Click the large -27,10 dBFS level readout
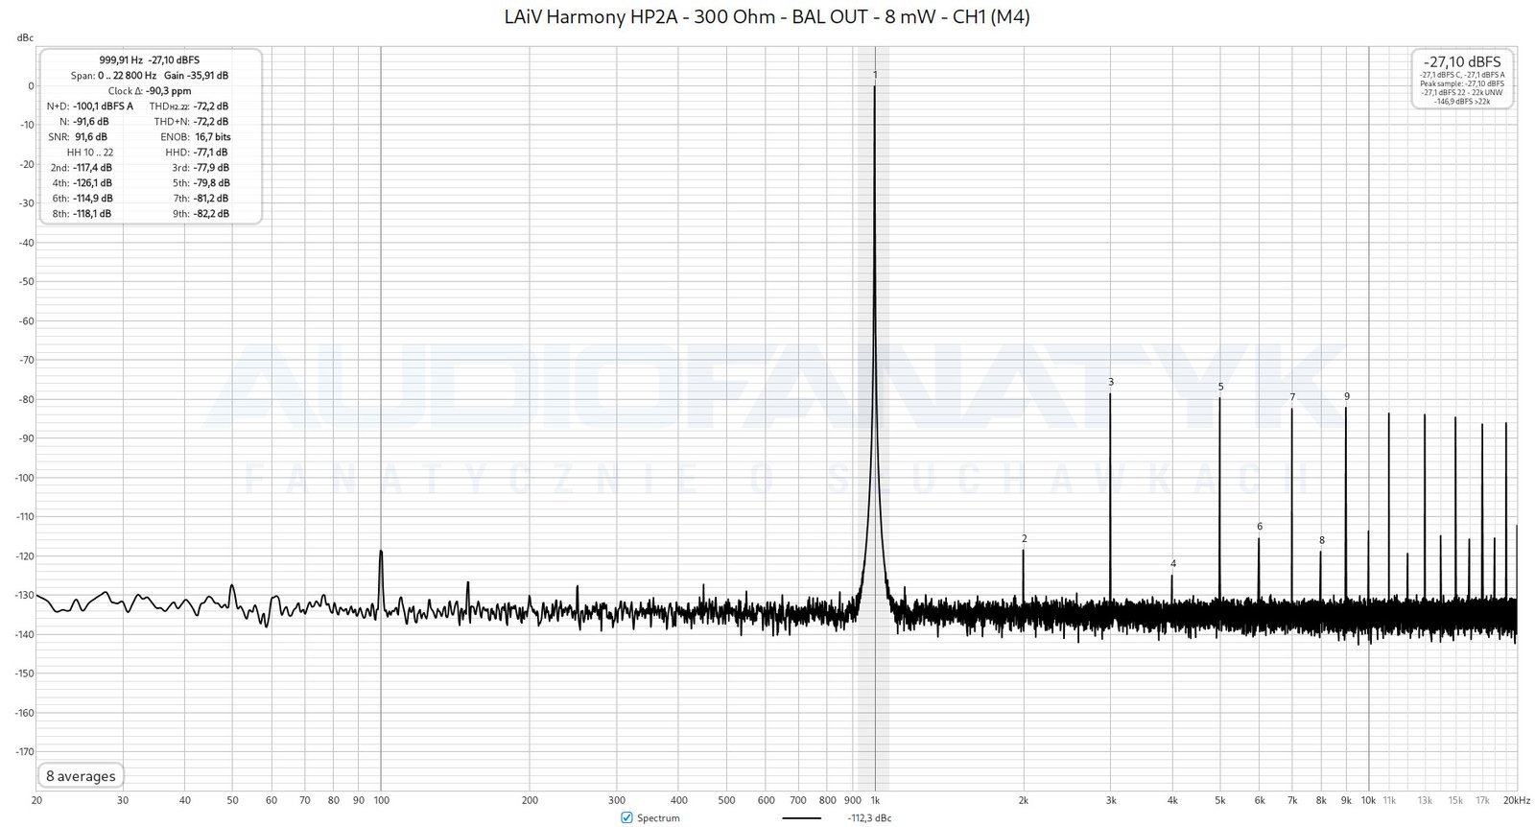1535x827 pixels. point(1462,61)
